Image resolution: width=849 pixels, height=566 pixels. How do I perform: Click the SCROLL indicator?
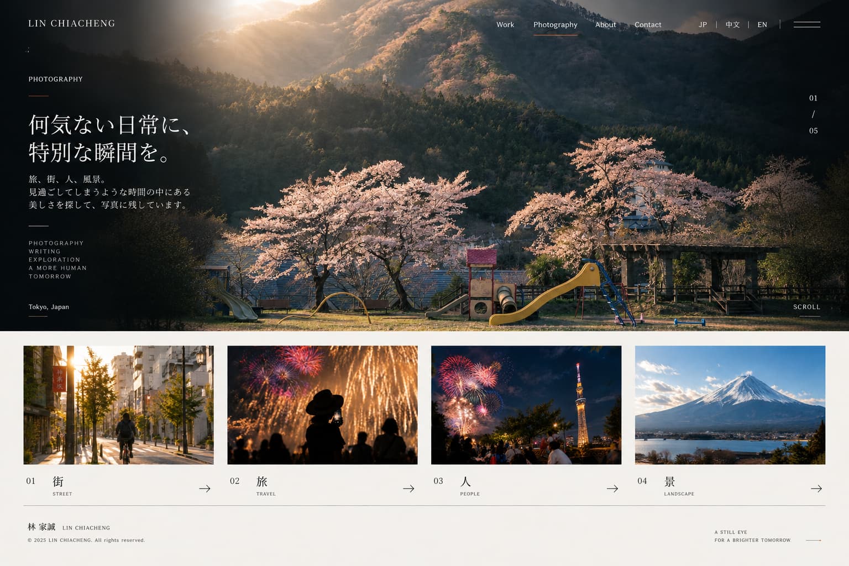807,307
